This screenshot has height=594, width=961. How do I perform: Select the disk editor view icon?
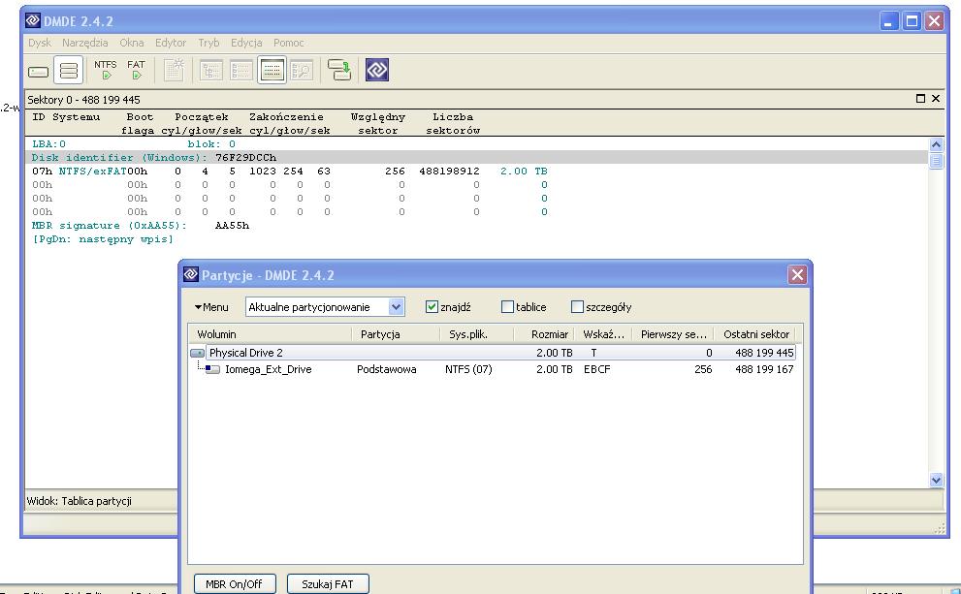(x=272, y=71)
